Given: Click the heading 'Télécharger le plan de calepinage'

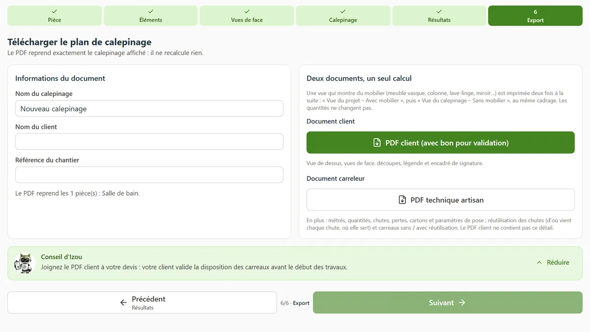Looking at the screenshot, I should (x=79, y=42).
